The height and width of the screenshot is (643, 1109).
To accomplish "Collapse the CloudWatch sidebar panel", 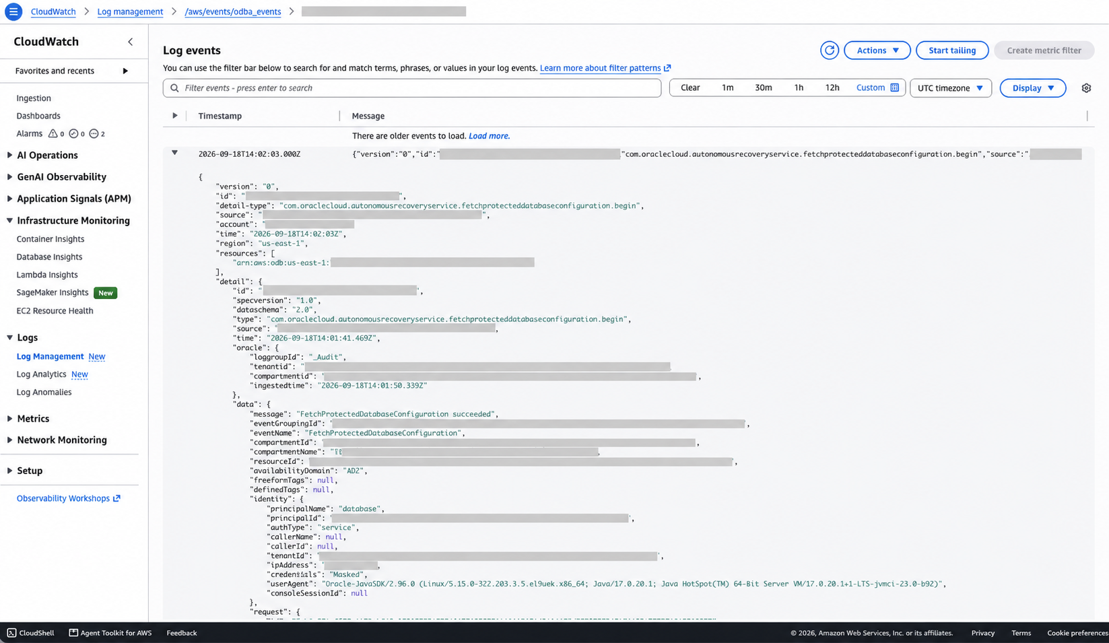I will point(131,42).
